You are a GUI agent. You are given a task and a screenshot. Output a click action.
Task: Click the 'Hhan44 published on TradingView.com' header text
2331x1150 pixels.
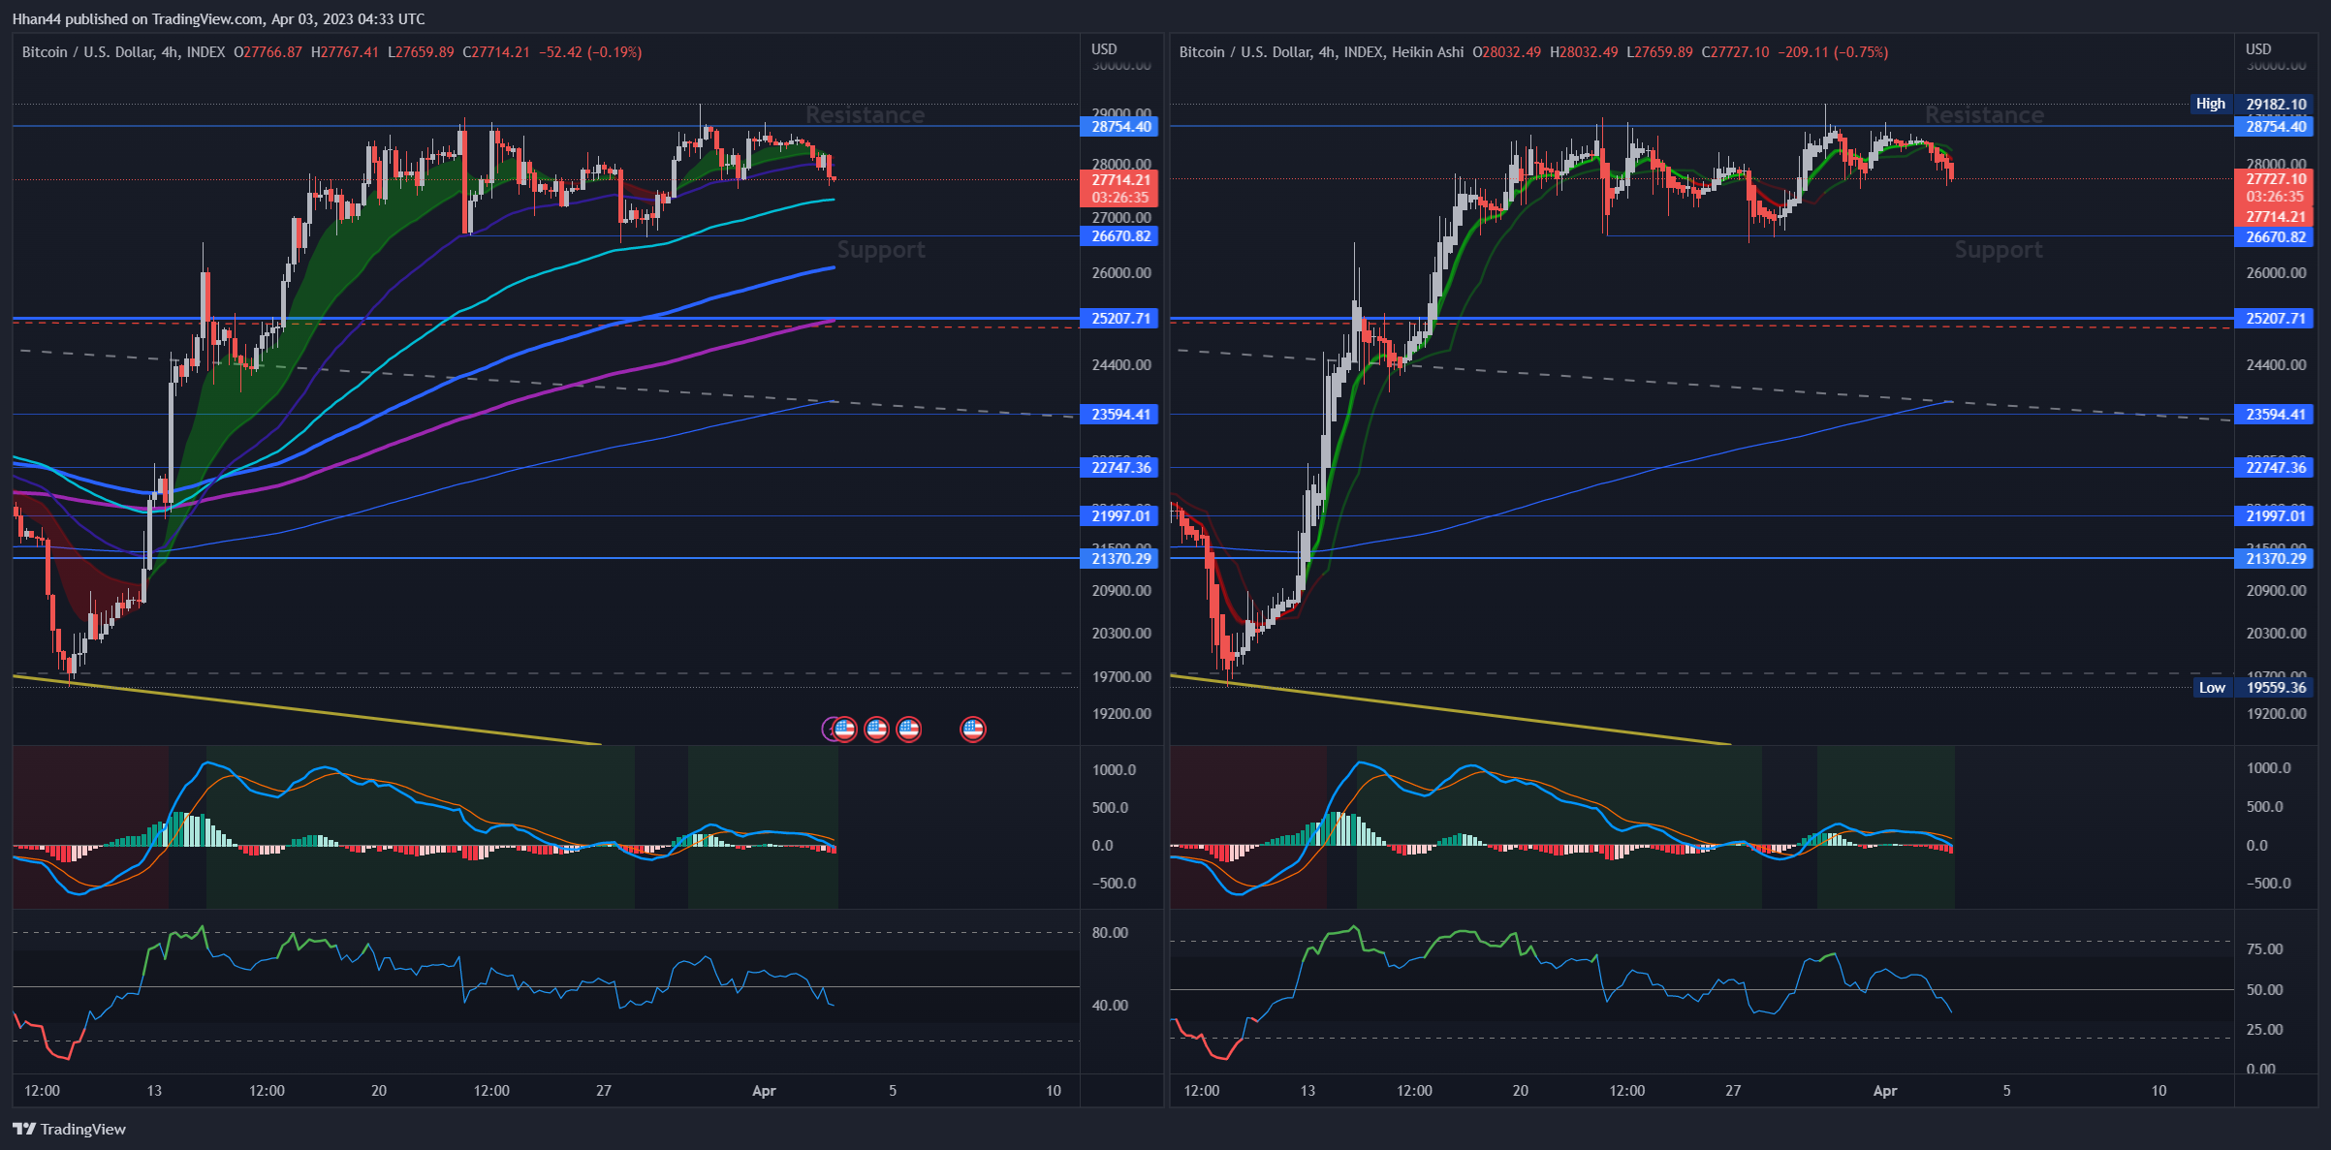[137, 18]
